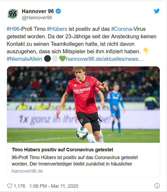This screenshot has height=192, width=167.
Task: Click the headline 'Timo Hübers positiv auf Coronavirus getestet'
Action: pyautogui.click(x=62, y=149)
